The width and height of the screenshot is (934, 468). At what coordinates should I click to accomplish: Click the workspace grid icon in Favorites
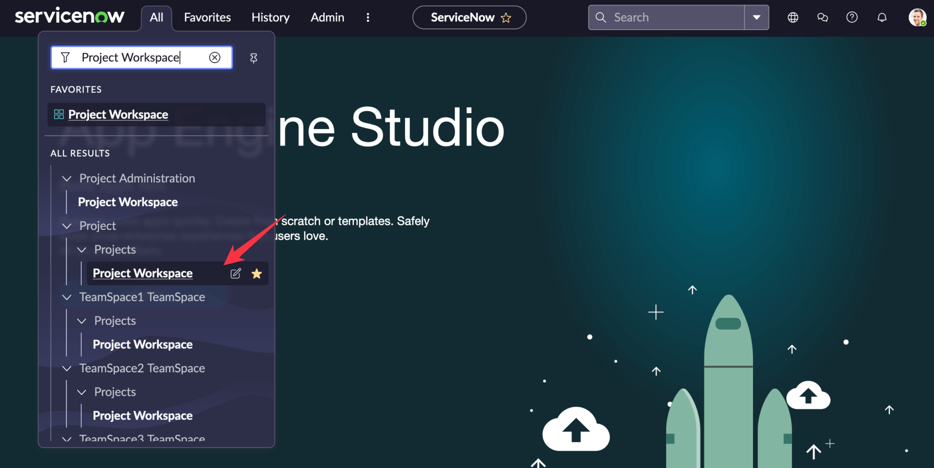pos(59,114)
